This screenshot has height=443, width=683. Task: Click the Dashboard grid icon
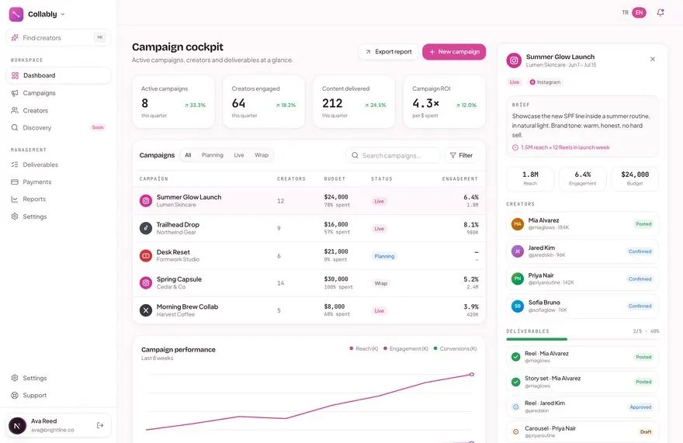(x=15, y=75)
